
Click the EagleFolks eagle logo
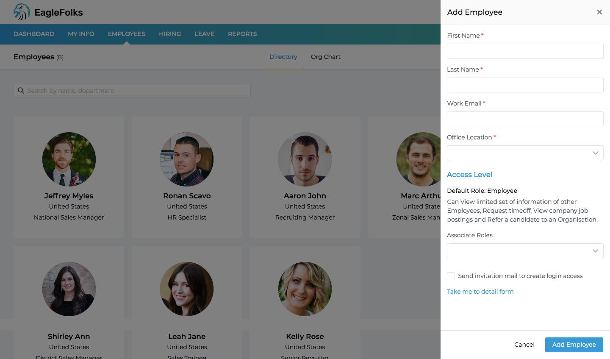pos(22,12)
